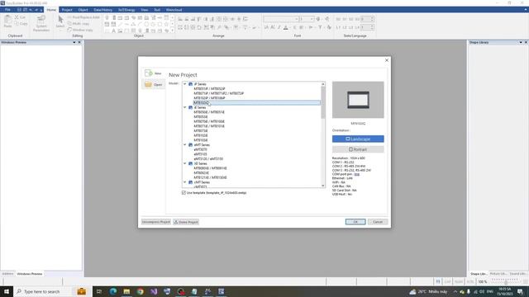
Task: Open File Explorer from the taskbar
Action: point(126,291)
